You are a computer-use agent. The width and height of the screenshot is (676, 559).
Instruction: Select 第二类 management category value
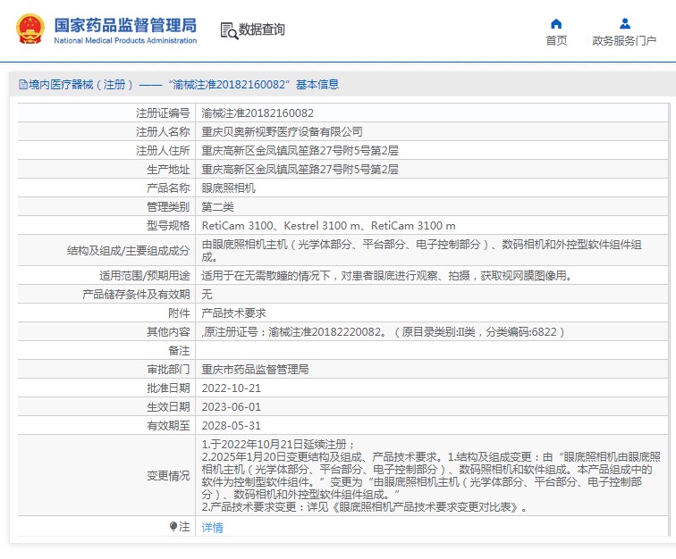(217, 206)
